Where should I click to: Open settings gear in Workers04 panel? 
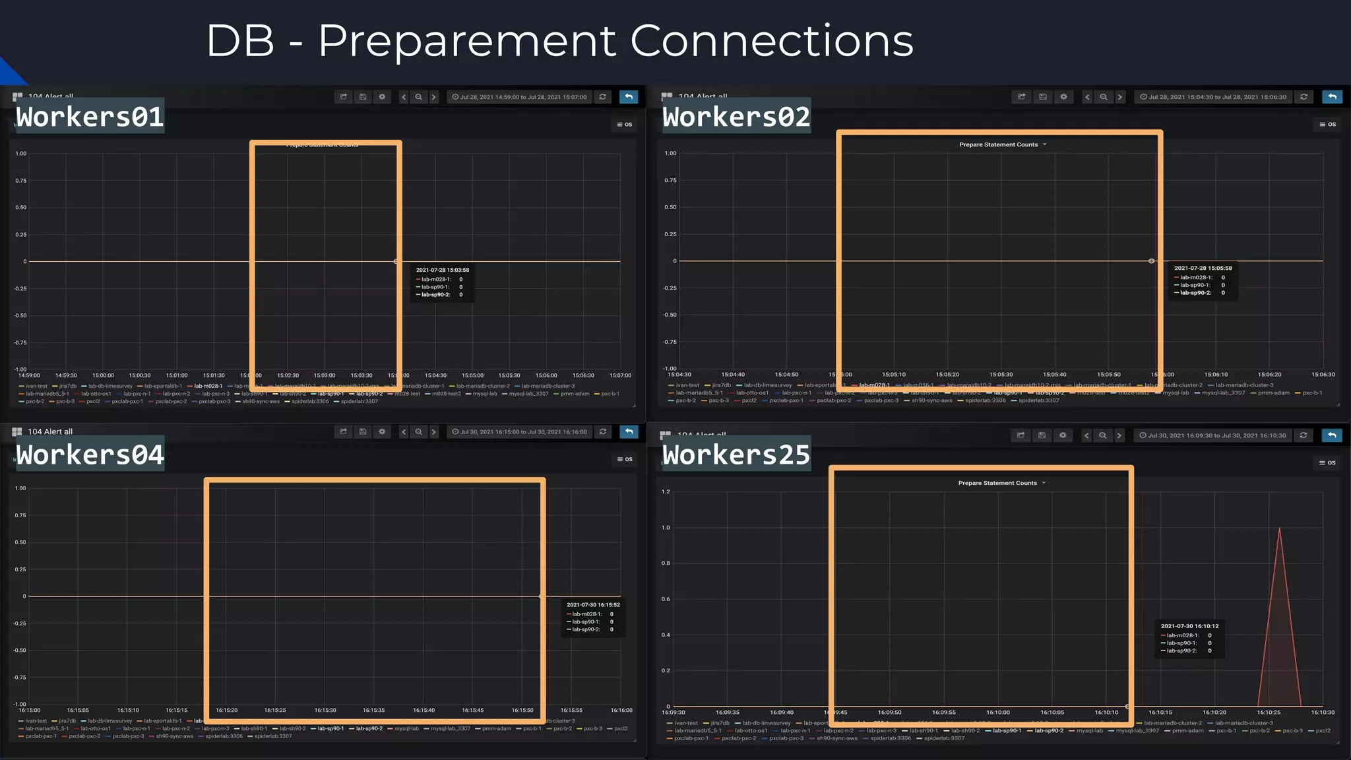(x=382, y=431)
